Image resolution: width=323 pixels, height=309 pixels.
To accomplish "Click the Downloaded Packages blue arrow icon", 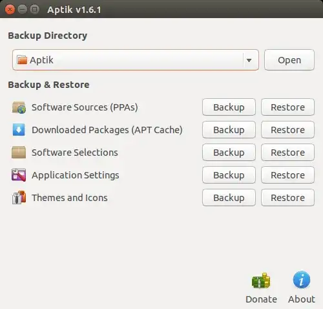I will click(19, 130).
